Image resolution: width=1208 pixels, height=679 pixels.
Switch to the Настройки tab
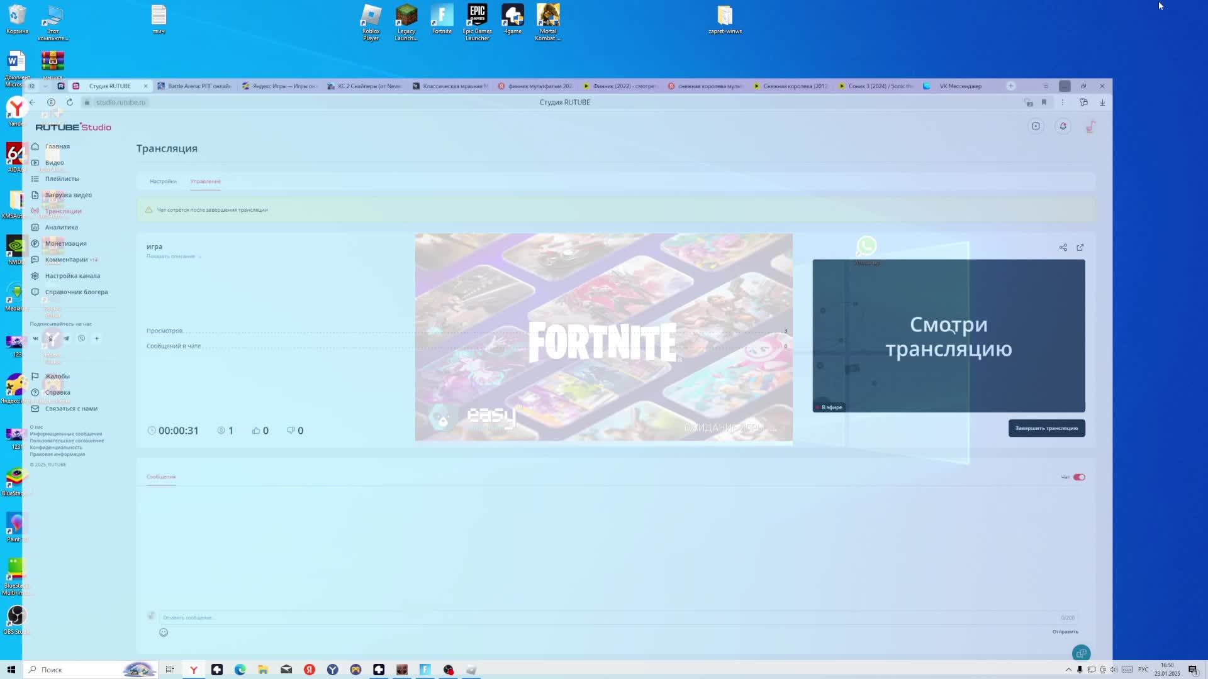[163, 181]
